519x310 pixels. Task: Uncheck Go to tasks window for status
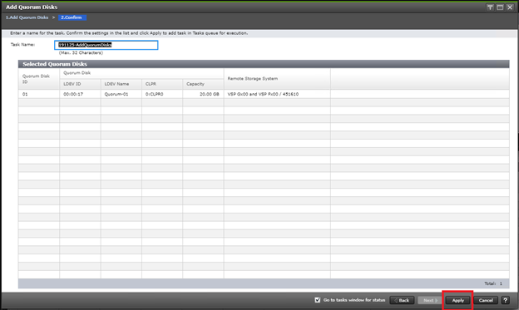[318, 300]
